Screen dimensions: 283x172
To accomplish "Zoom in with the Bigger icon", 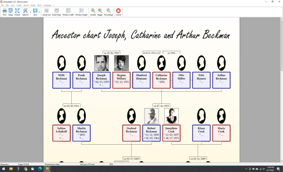I will point(100,12).
